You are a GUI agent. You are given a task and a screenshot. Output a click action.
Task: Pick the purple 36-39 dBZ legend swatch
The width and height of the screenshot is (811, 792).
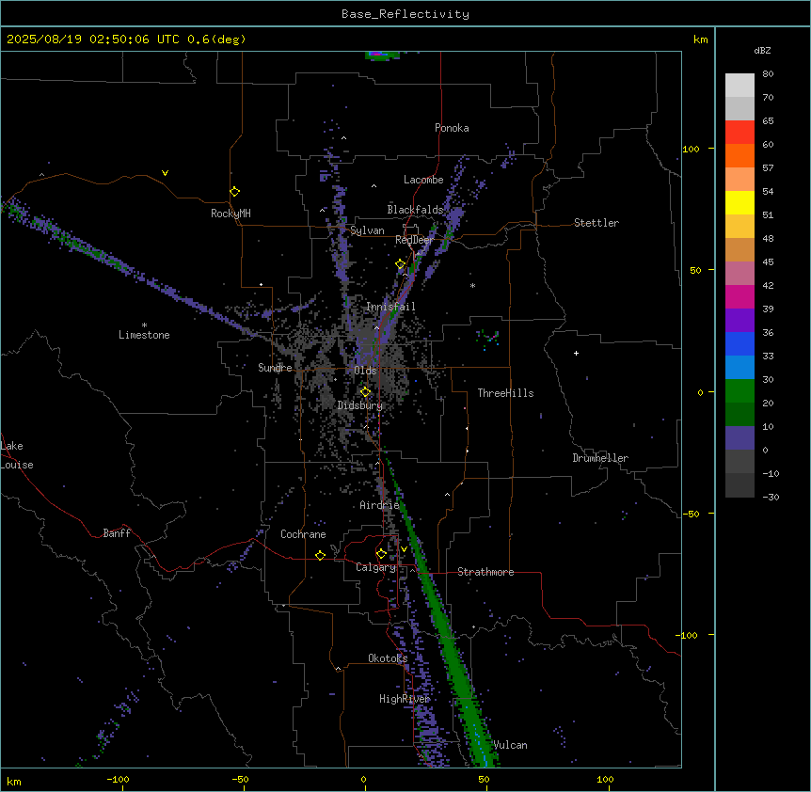click(x=739, y=320)
